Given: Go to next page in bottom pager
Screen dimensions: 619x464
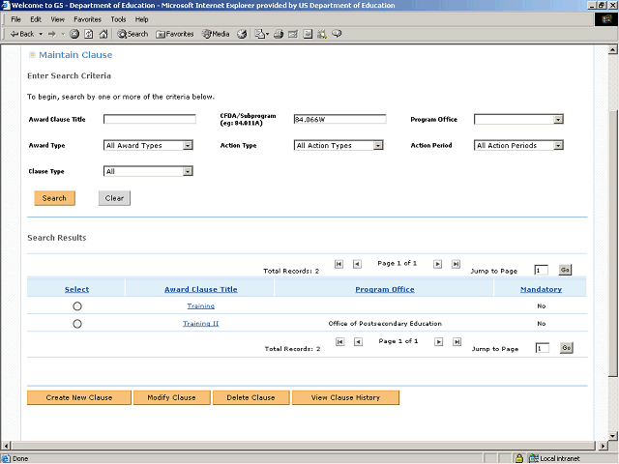Looking at the screenshot, I should click(438, 341).
